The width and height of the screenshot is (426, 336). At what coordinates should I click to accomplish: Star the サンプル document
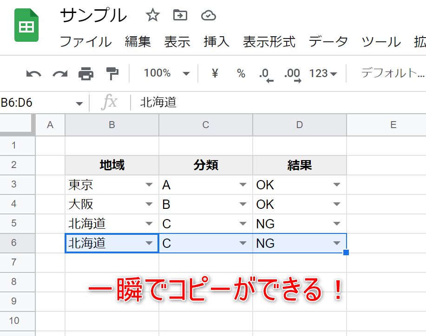[x=152, y=16]
